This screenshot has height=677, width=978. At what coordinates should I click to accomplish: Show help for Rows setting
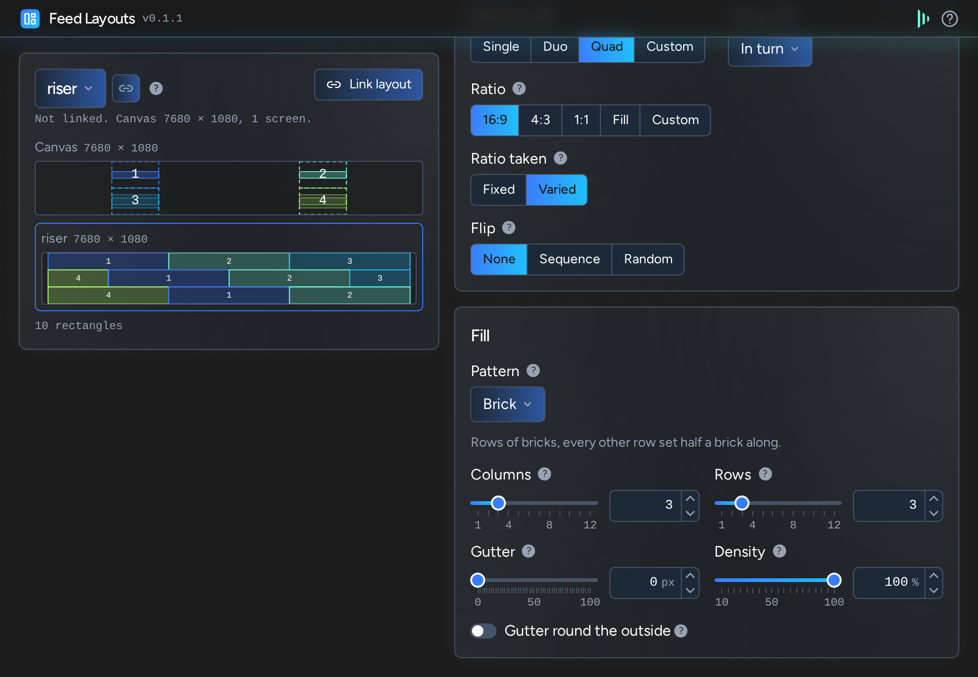pyautogui.click(x=765, y=474)
